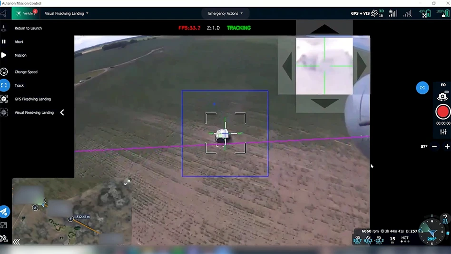
Task: Select the GPS Fixedwing Landing icon
Action: click(4, 99)
